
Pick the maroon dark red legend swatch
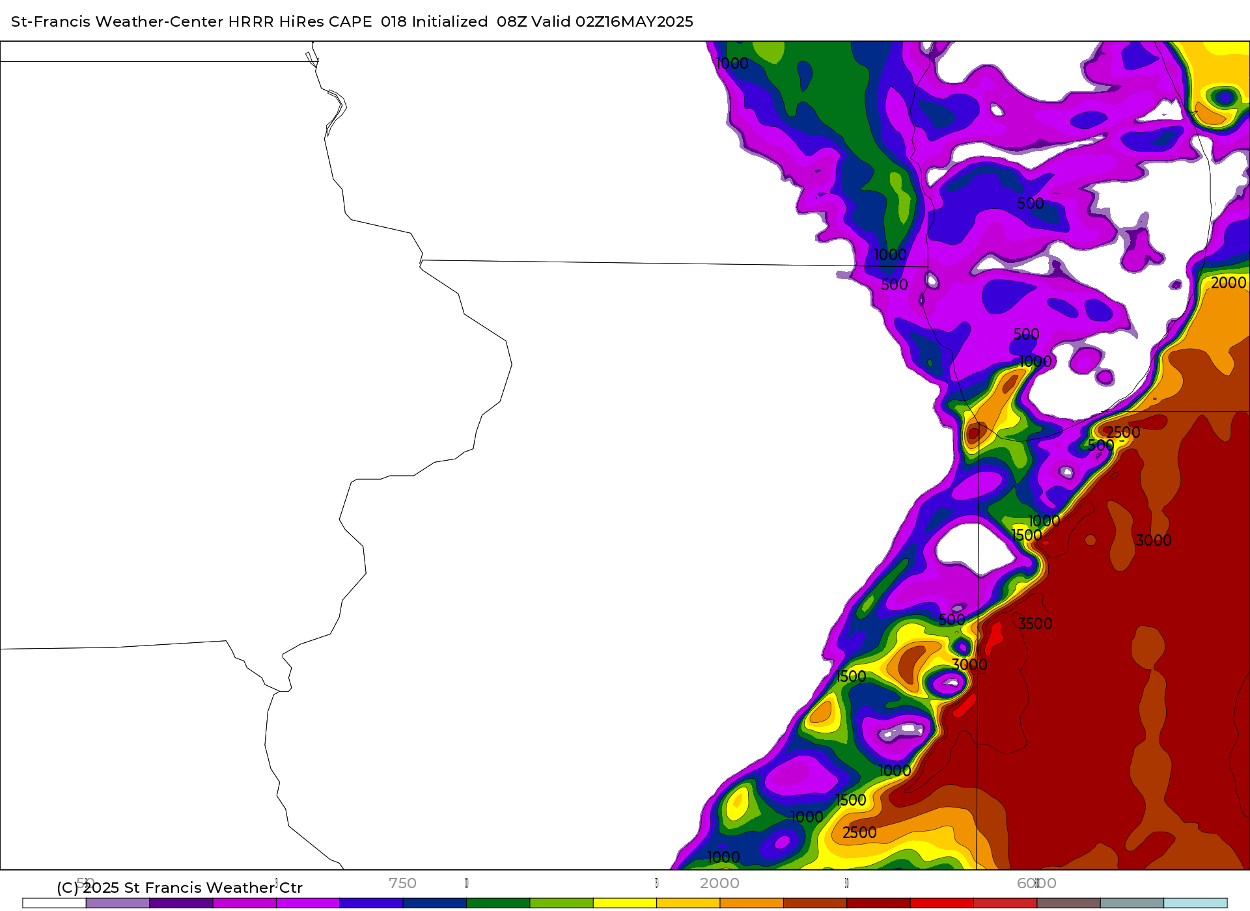click(x=878, y=903)
